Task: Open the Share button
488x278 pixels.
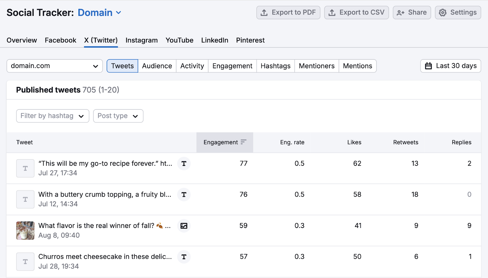Action: click(x=412, y=12)
